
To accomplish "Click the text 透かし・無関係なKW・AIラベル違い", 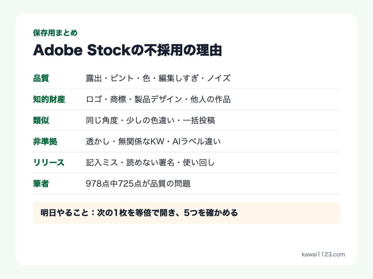I will pos(153,142).
